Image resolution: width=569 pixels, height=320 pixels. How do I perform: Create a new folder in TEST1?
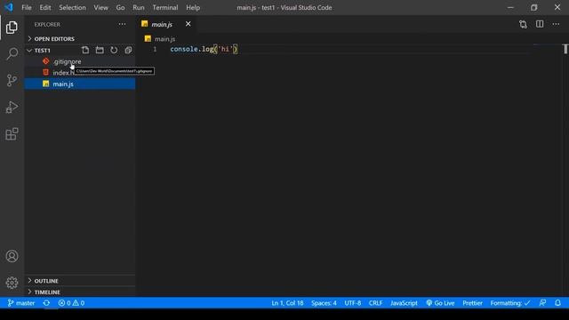point(100,50)
